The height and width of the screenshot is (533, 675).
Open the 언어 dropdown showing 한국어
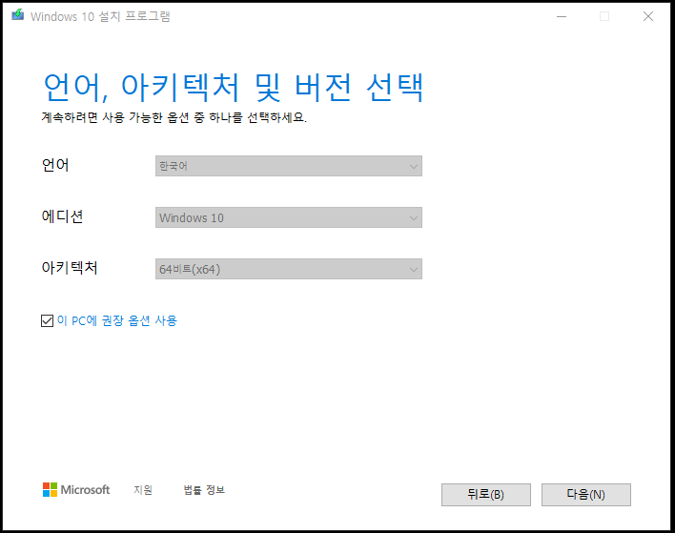pos(289,166)
